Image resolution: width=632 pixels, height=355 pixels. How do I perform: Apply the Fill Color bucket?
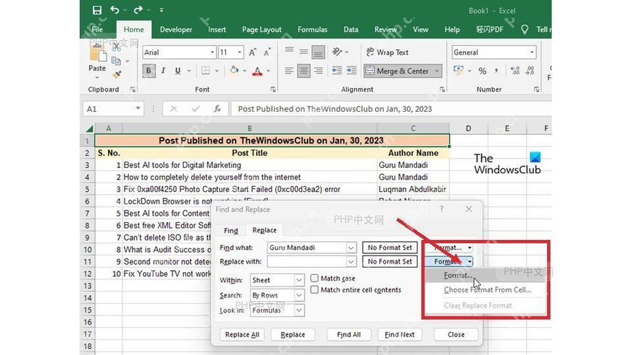click(234, 70)
